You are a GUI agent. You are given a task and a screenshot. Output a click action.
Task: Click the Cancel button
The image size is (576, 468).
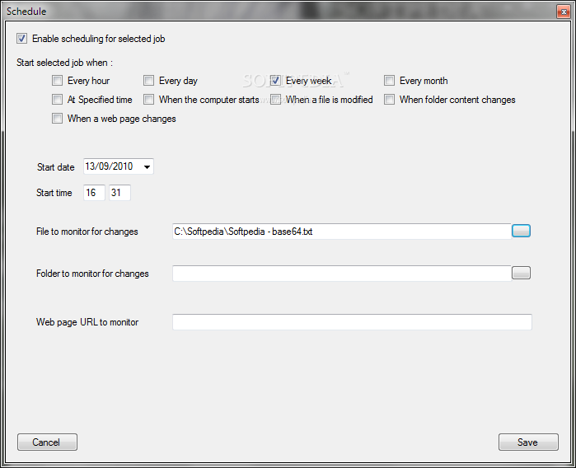coord(47,442)
